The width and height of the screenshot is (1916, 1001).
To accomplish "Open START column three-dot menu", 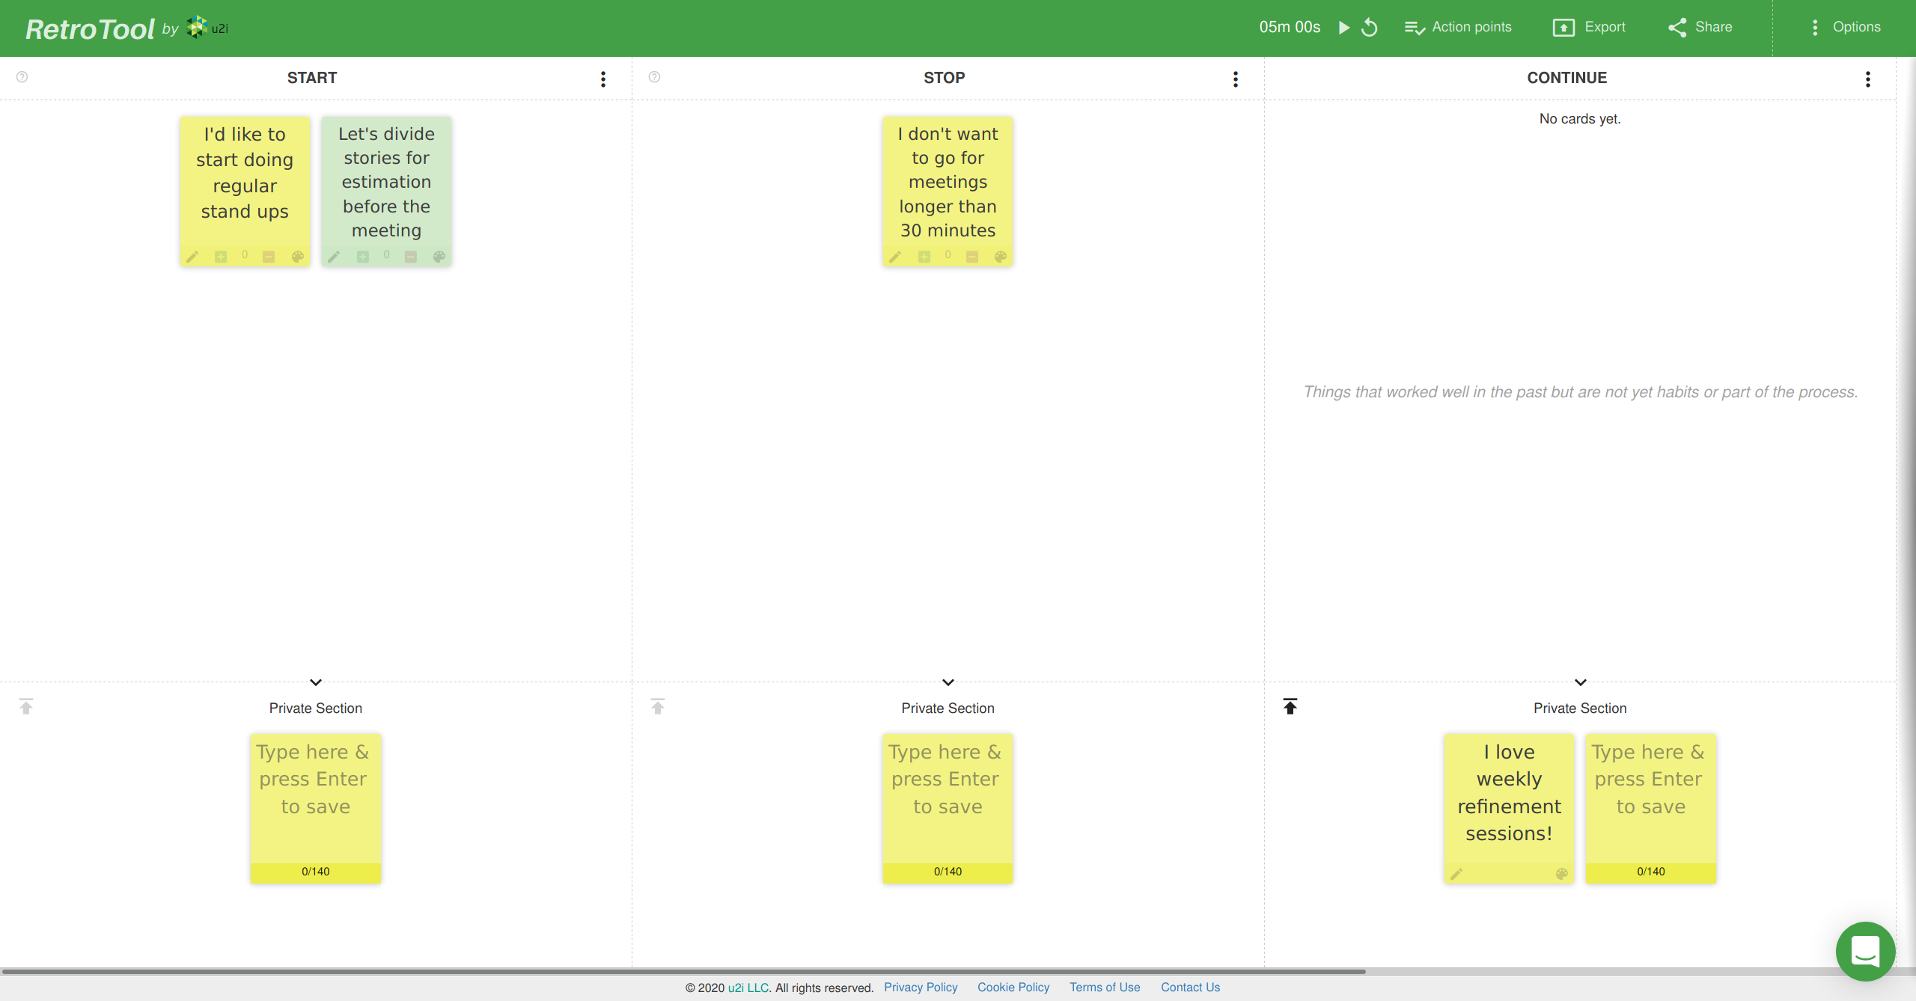I will pos(603,79).
